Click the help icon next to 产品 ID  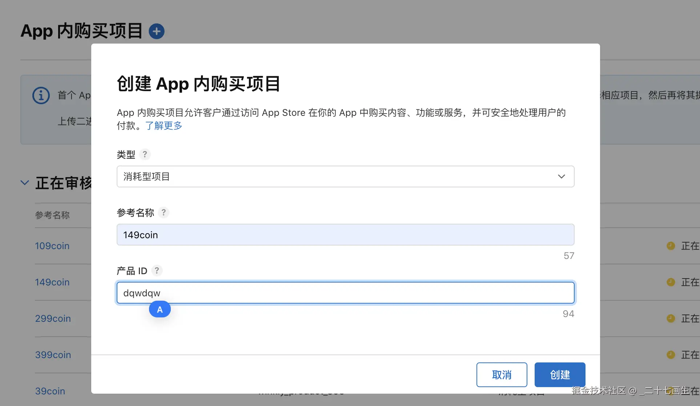(157, 271)
